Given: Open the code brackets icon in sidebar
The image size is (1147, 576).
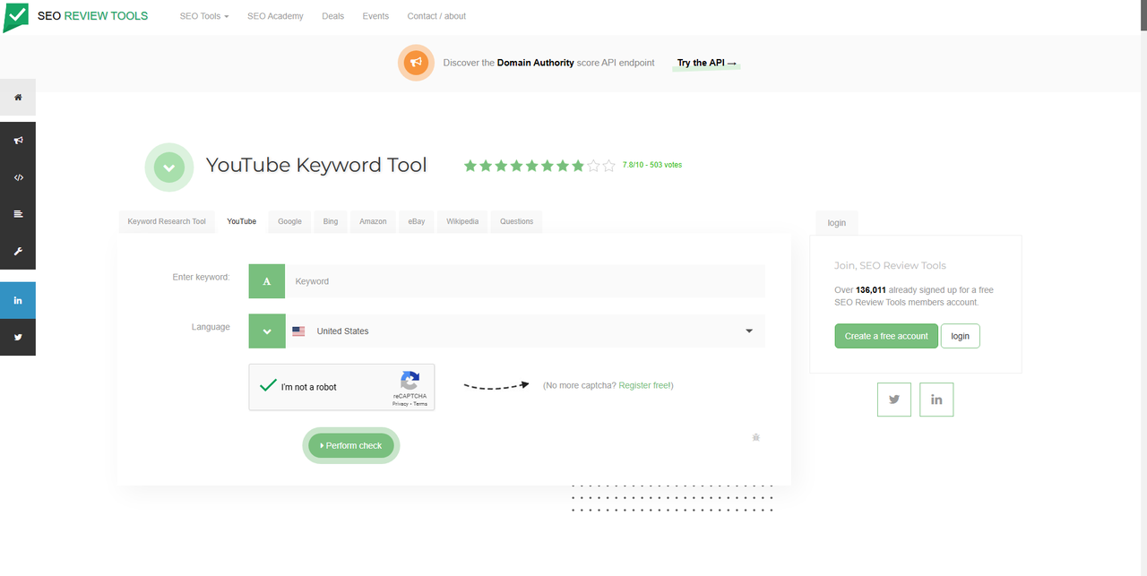Looking at the screenshot, I should [x=18, y=177].
